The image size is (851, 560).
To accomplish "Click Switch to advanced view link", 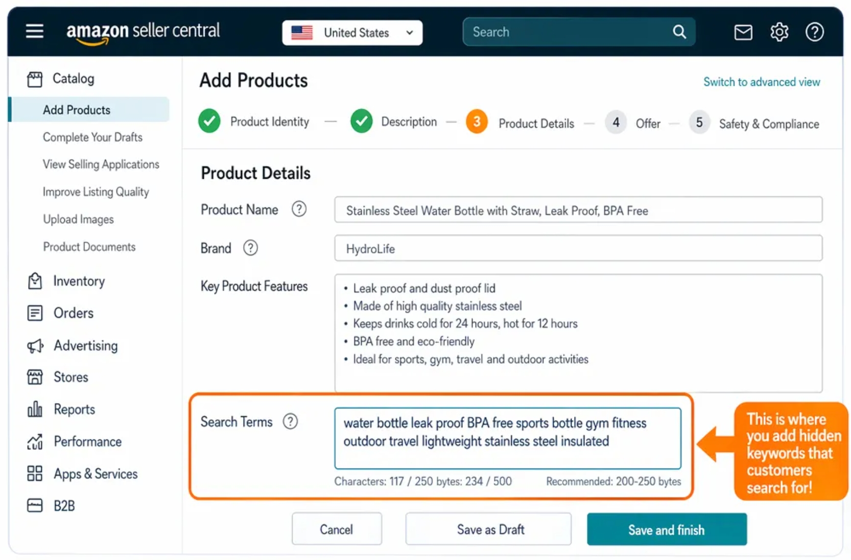I will pos(761,82).
